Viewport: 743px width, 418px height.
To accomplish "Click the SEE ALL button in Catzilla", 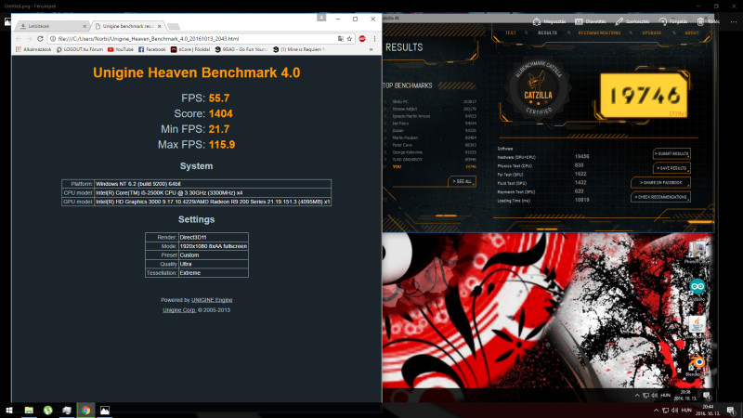I will point(462,181).
